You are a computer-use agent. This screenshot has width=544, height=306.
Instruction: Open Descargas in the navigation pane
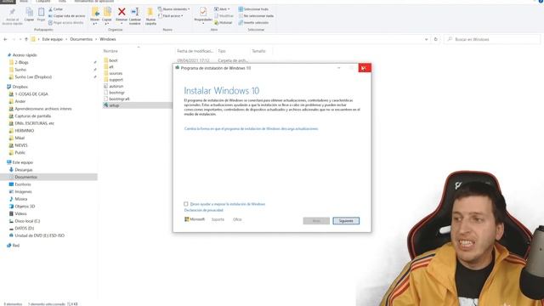(24, 170)
